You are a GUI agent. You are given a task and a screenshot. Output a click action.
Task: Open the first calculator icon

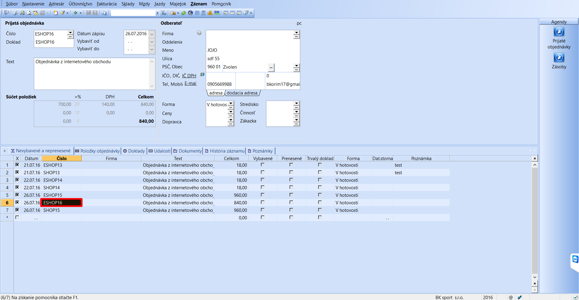coord(197,13)
